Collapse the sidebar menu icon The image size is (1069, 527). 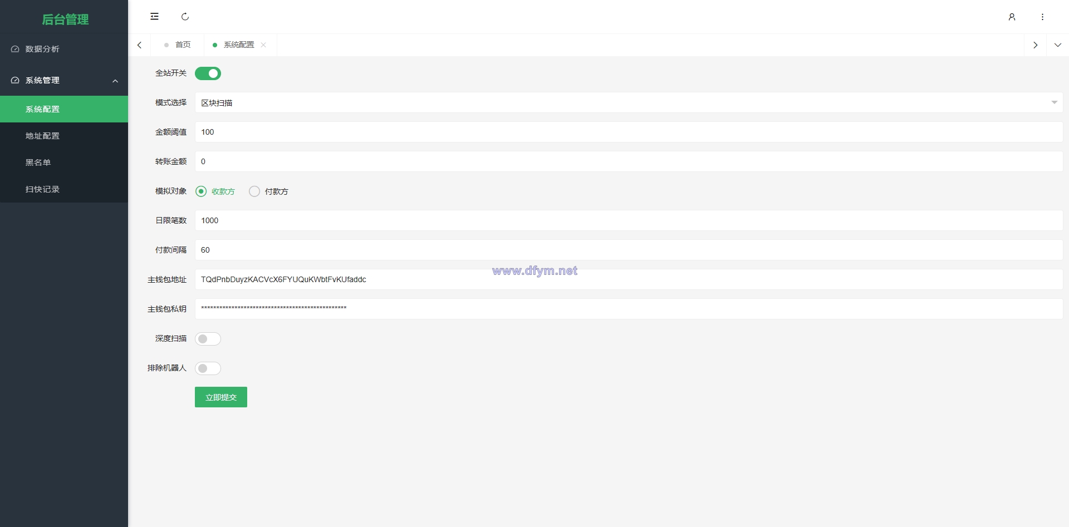pyautogui.click(x=154, y=17)
